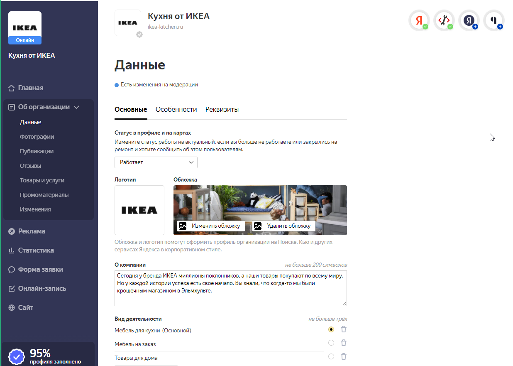This screenshot has height=366, width=513.
Task: Open the Реклама section
Action: tap(32, 231)
